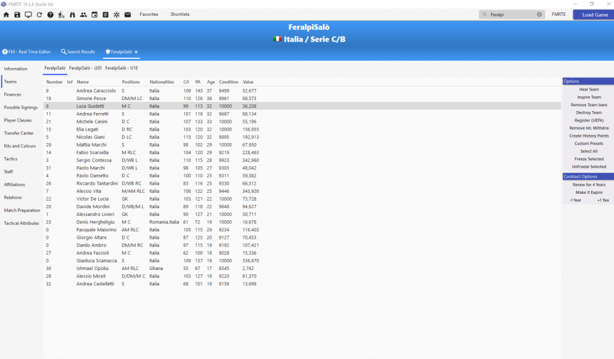
Task: Click the monitor screen icon in toolbar
Action: 28,15
